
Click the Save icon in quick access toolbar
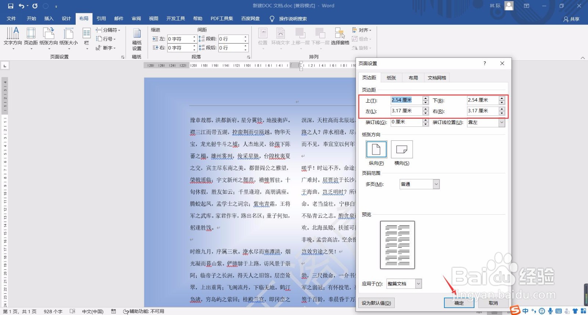click(x=10, y=6)
